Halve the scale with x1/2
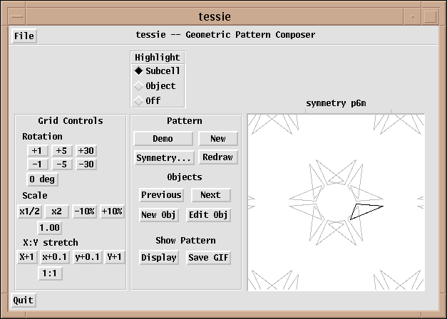The width and height of the screenshot is (447, 319). point(30,211)
